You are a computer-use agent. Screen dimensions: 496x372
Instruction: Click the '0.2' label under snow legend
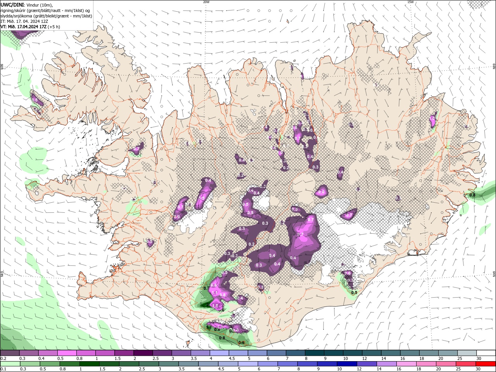(3, 358)
